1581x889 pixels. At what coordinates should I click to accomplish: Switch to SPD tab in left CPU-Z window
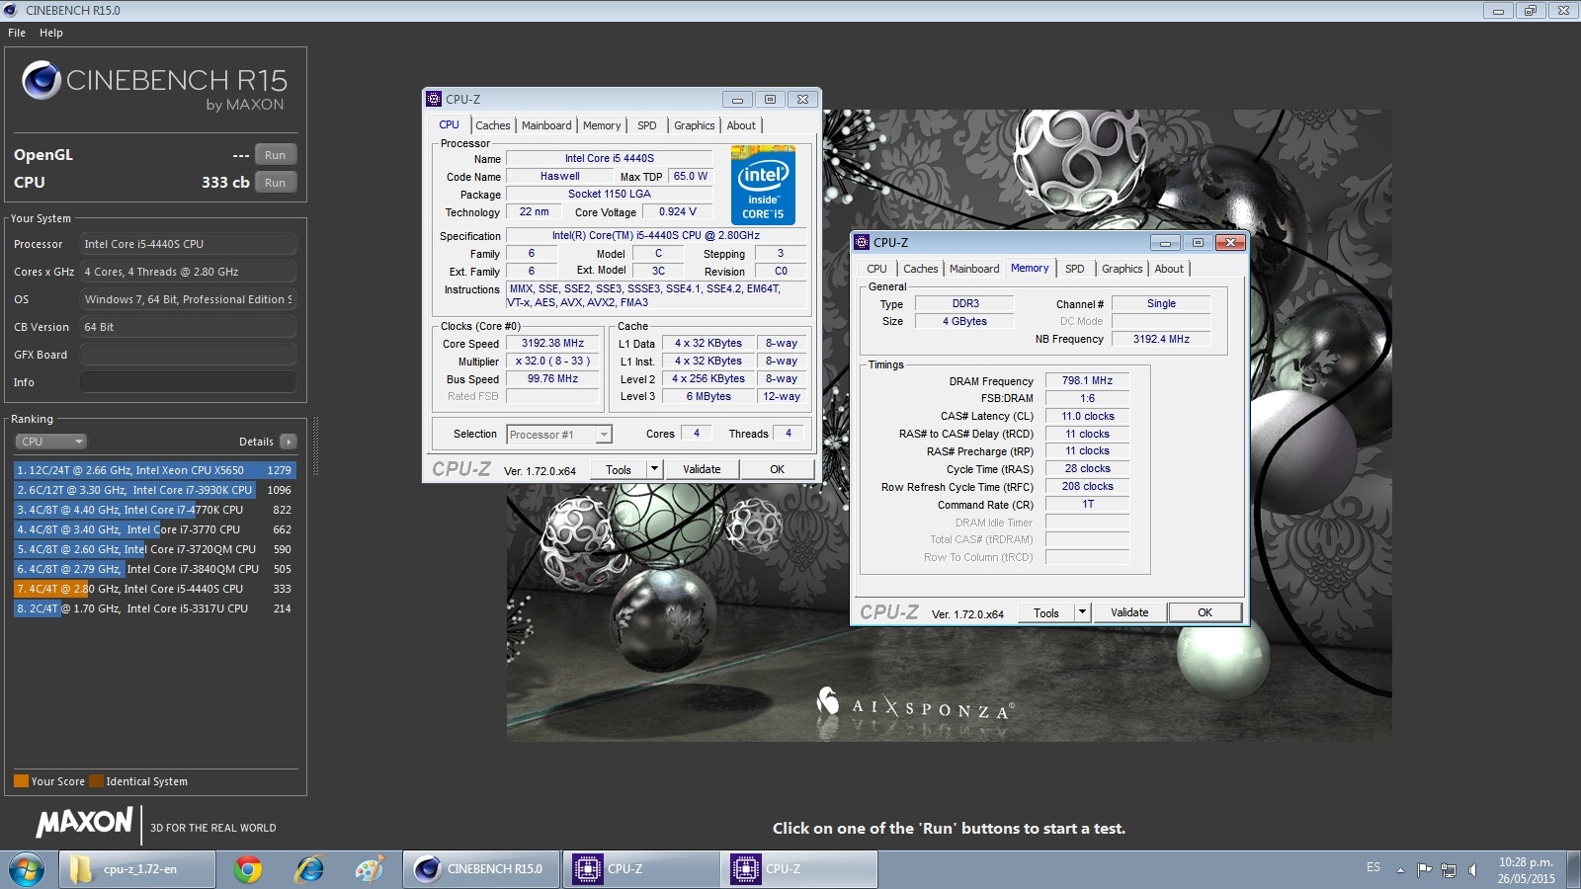(x=647, y=125)
